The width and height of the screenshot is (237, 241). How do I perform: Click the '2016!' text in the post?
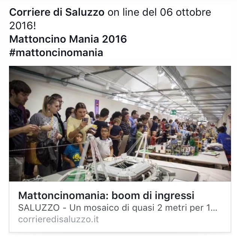[x=22, y=25]
